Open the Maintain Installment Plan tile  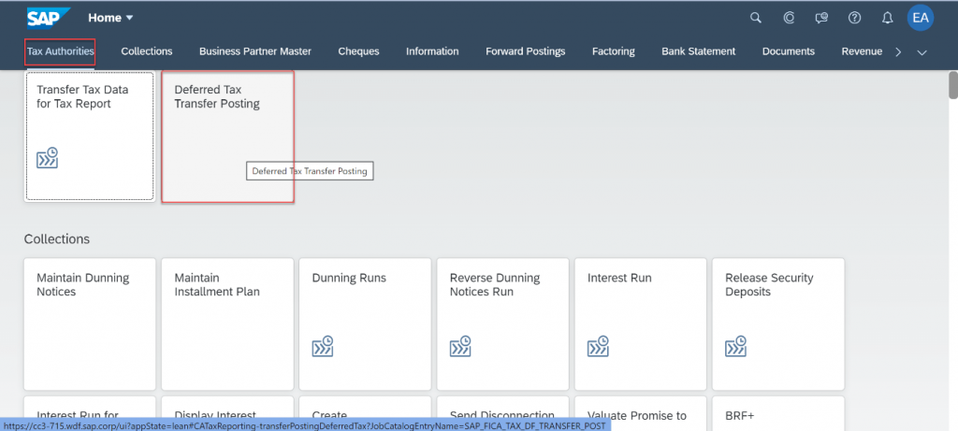[227, 324]
